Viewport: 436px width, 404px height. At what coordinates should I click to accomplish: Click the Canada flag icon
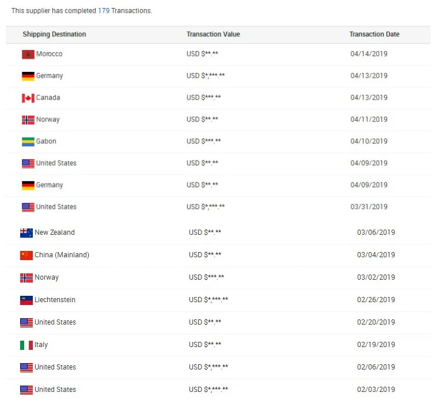28,98
